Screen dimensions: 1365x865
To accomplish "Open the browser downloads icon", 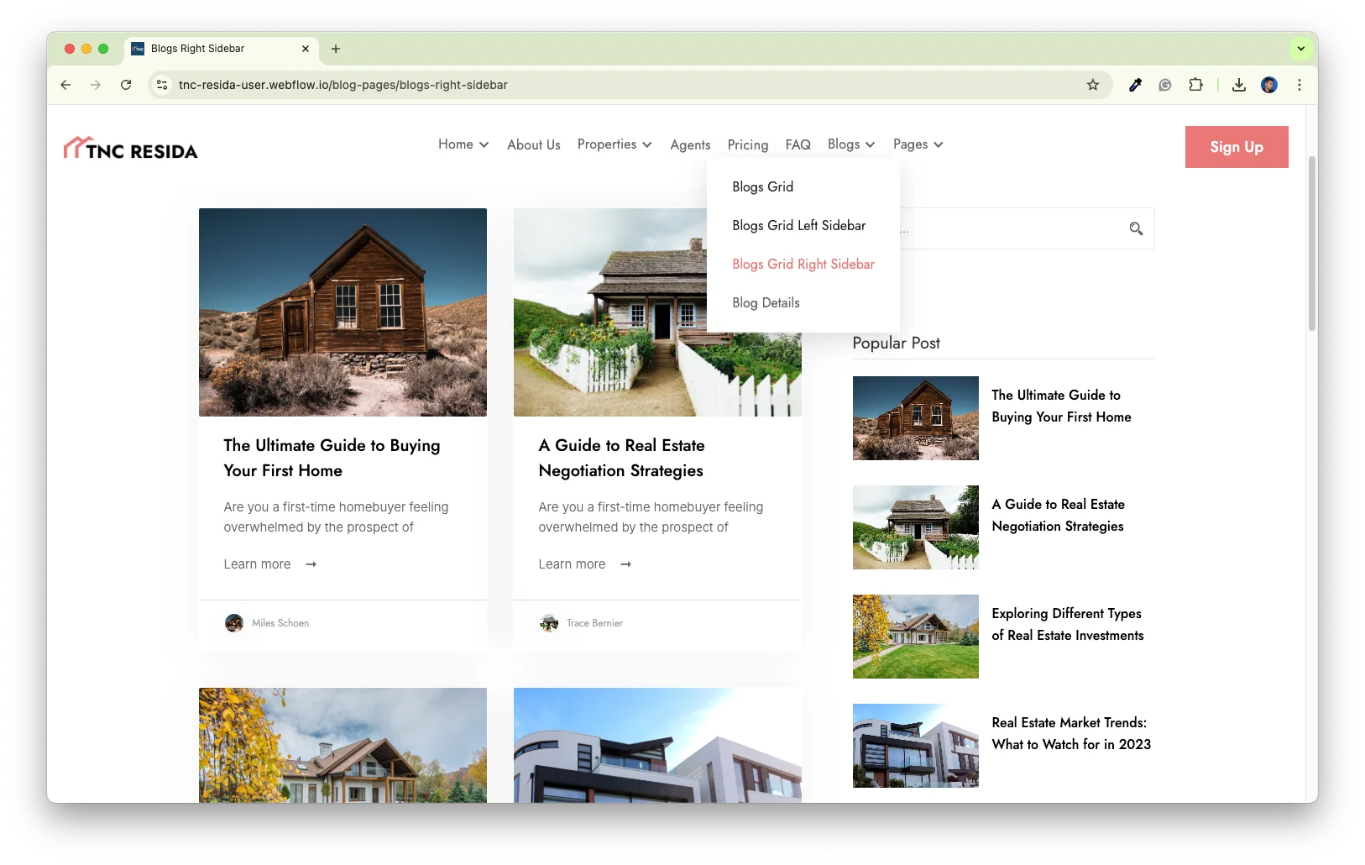I will 1238,85.
